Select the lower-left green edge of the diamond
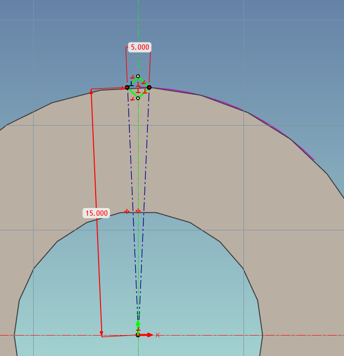The height and width of the screenshot is (356, 344). (x=133, y=93)
